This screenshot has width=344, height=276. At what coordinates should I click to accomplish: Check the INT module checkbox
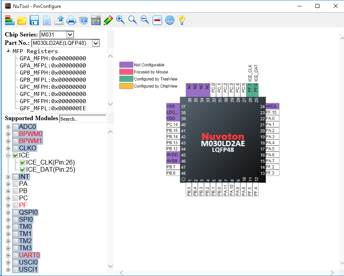(15, 177)
